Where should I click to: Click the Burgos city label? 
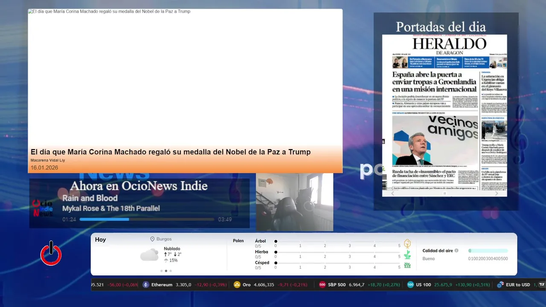tap(164, 239)
